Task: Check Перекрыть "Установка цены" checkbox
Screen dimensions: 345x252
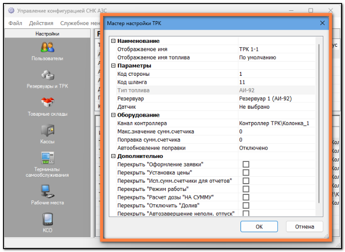Action: coord(246,172)
